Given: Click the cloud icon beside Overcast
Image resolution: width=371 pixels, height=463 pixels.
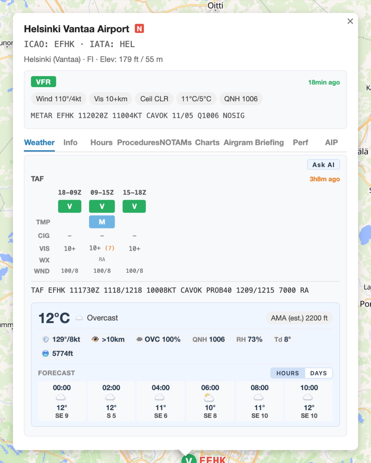Looking at the screenshot, I should pyautogui.click(x=79, y=318).
